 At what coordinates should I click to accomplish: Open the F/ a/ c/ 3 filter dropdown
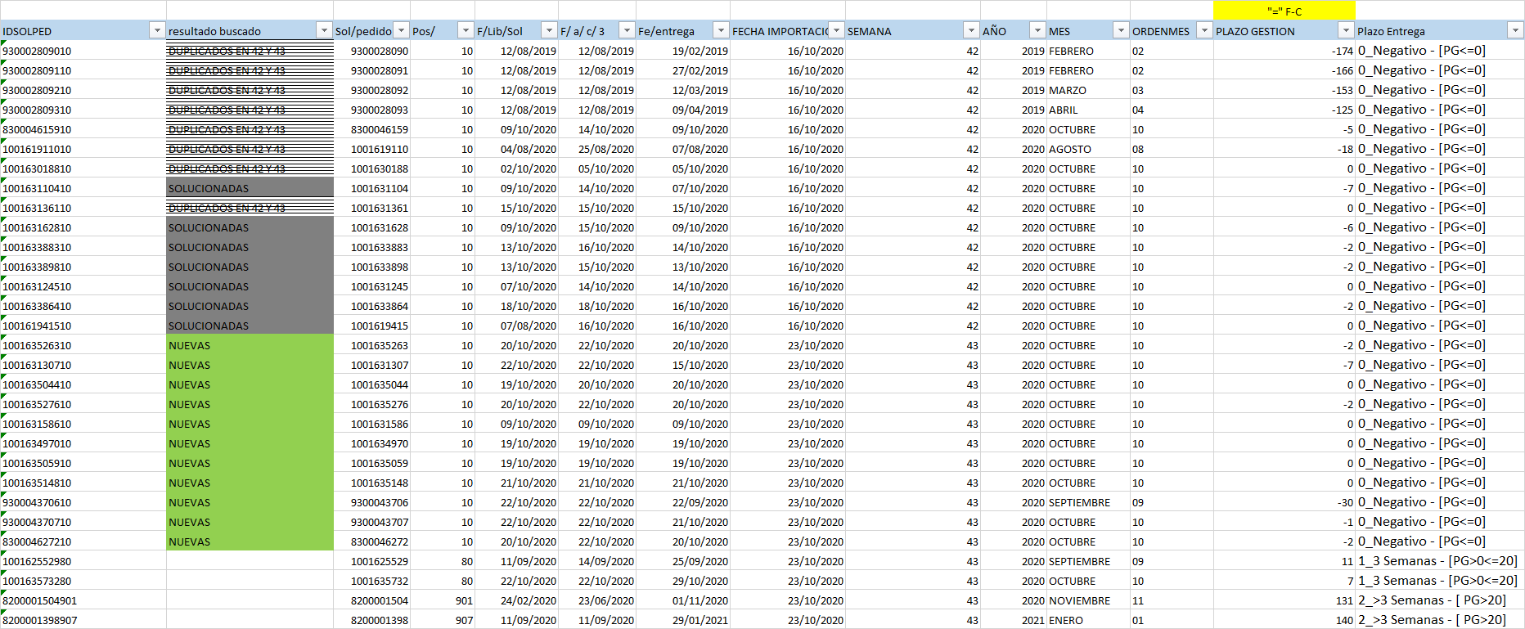627,30
